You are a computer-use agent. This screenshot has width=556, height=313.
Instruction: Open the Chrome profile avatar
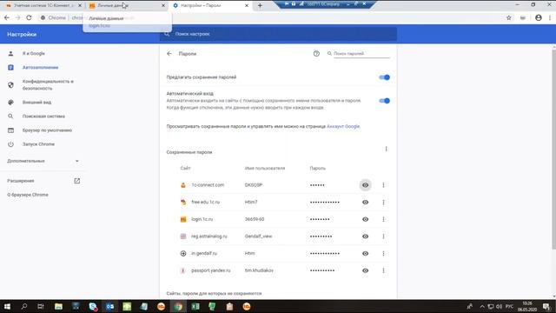click(539, 17)
